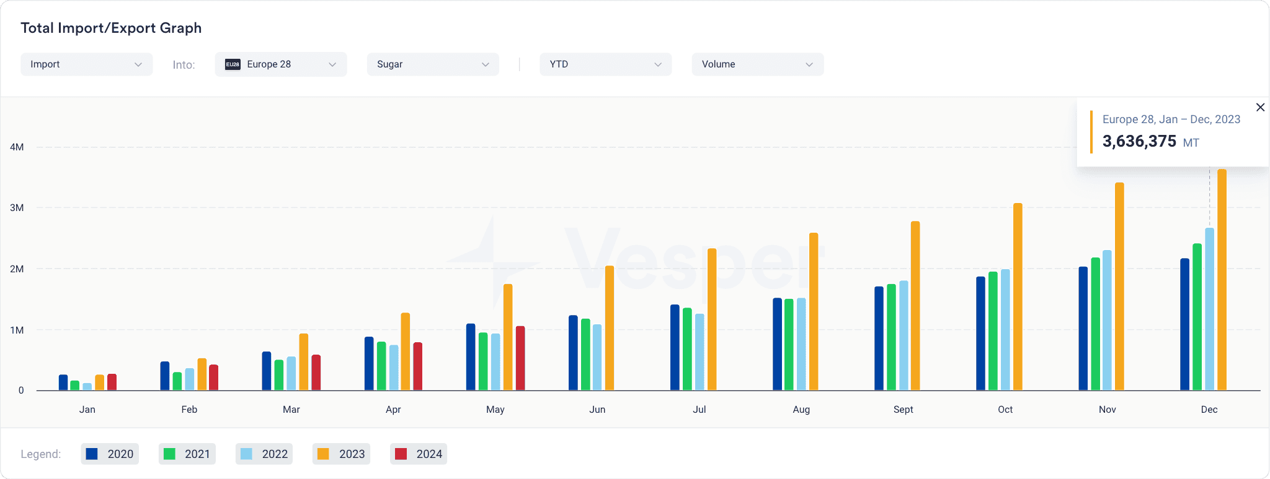1270x479 pixels.
Task: Click the Total Import/Export Graph title
Action: tap(111, 28)
